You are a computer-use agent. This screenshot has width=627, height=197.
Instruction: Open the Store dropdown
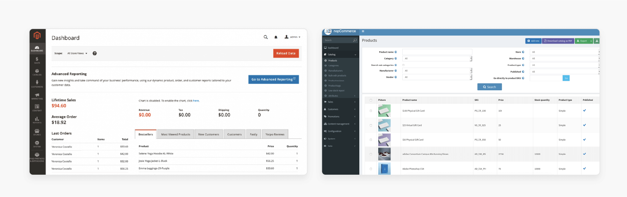[565, 52]
